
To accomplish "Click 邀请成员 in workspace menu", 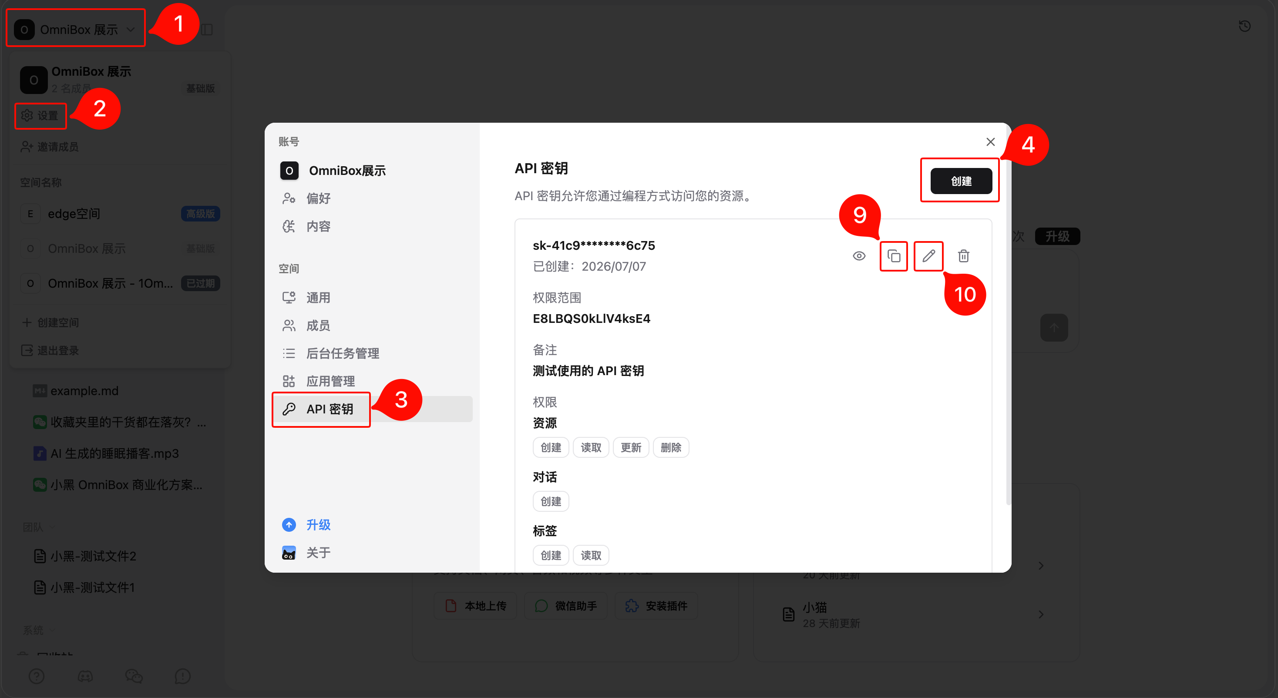I will [50, 147].
